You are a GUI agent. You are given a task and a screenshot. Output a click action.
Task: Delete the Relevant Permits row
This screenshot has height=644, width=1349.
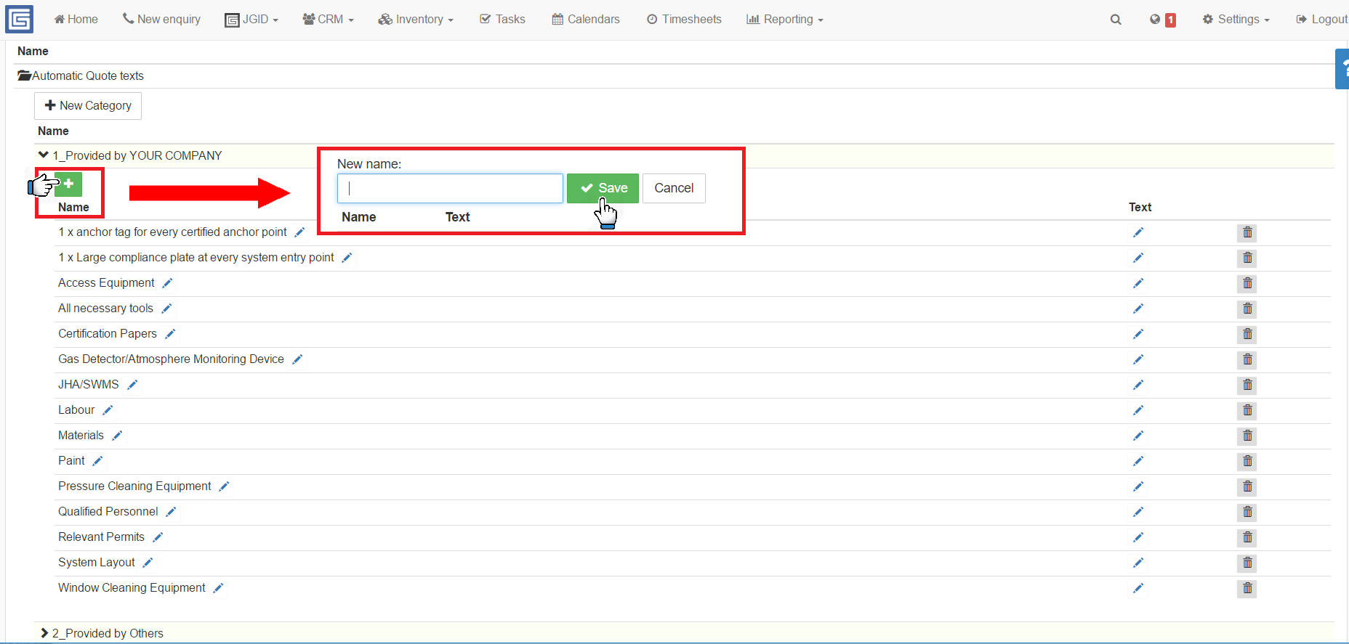tap(1247, 537)
